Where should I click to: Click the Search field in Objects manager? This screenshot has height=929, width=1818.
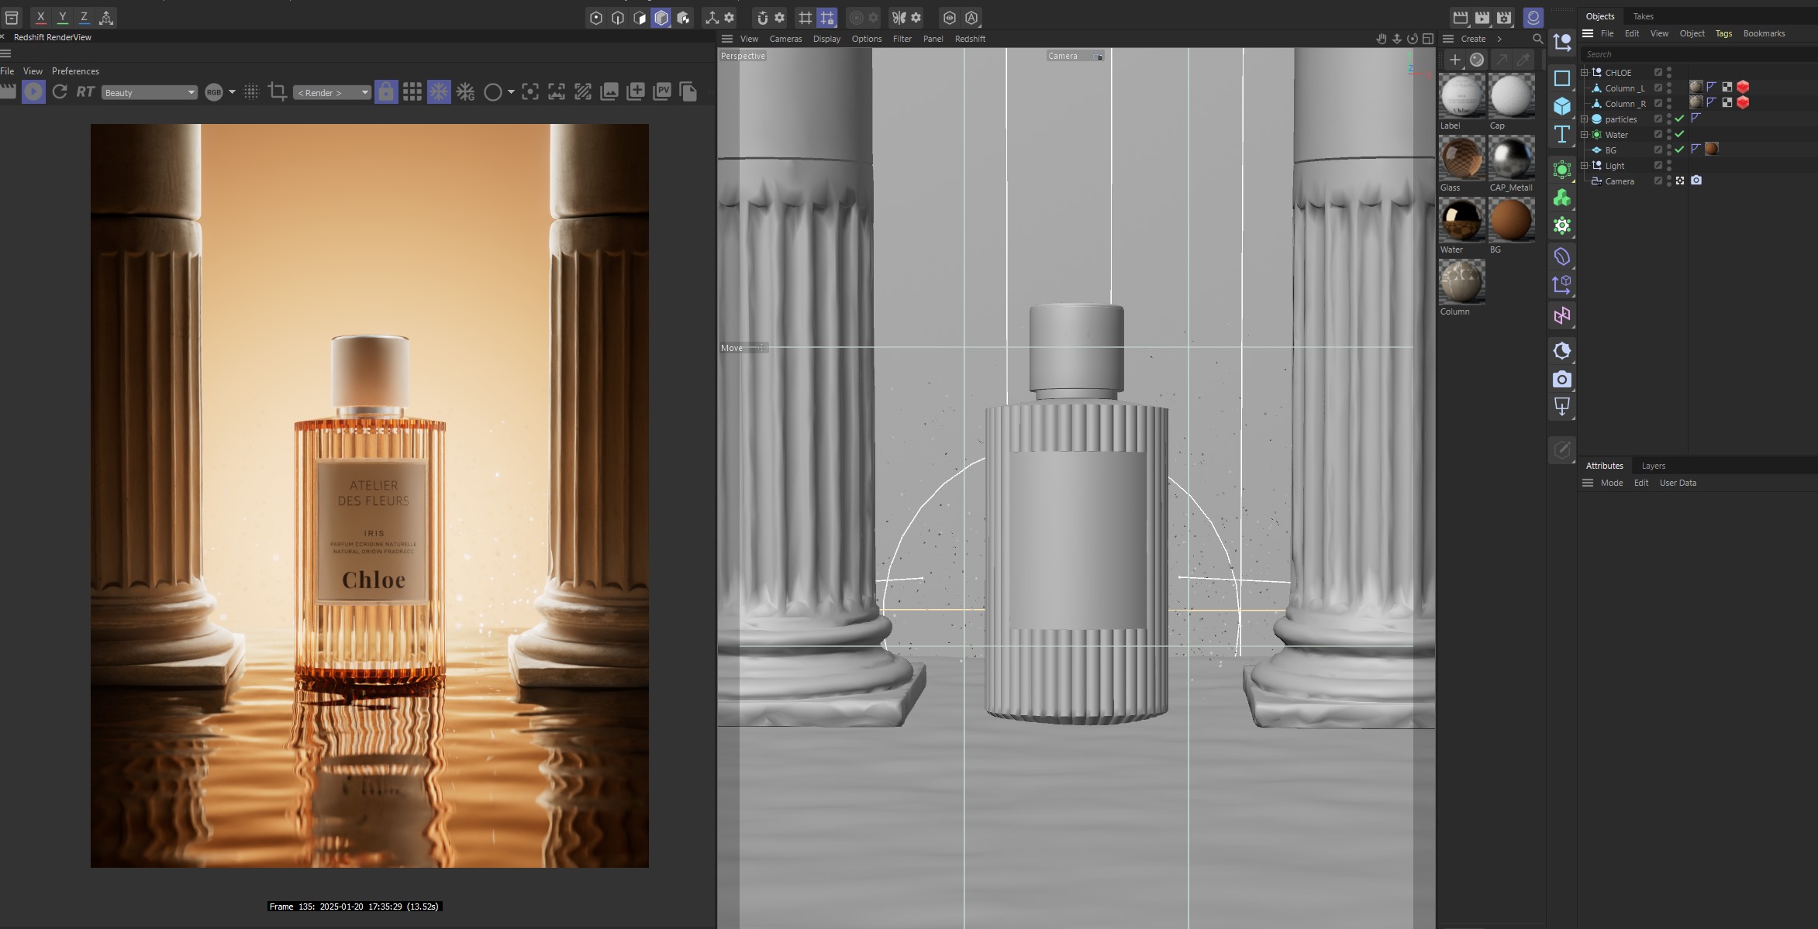pyautogui.click(x=1698, y=54)
